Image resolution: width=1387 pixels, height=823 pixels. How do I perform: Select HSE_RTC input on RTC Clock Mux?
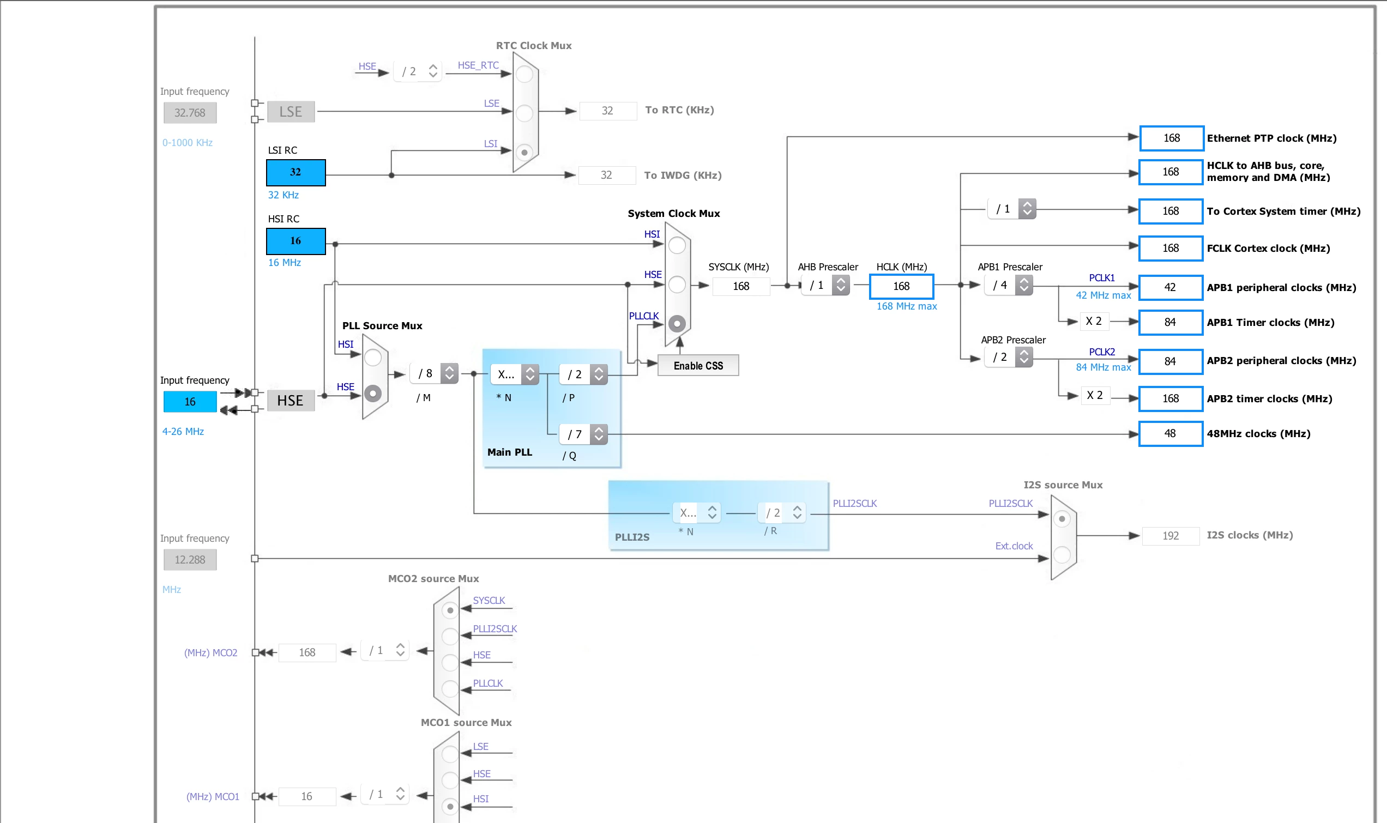(524, 74)
